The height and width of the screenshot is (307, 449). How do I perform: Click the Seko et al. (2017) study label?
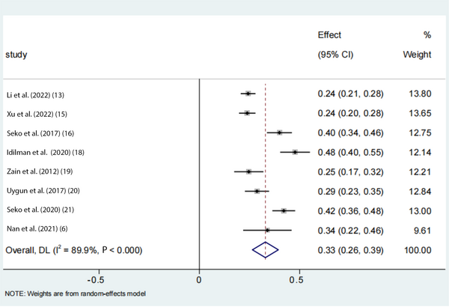[40, 133]
